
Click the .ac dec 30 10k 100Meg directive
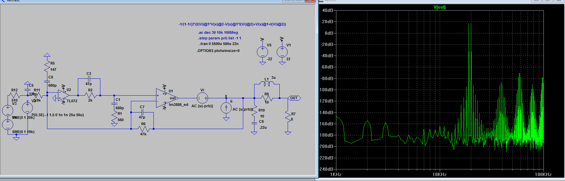[x=218, y=32]
